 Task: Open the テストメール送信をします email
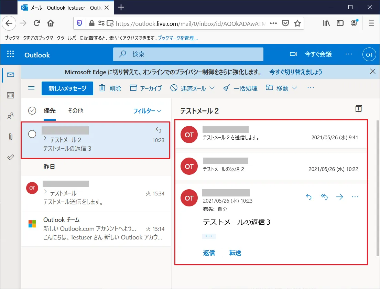(96, 193)
